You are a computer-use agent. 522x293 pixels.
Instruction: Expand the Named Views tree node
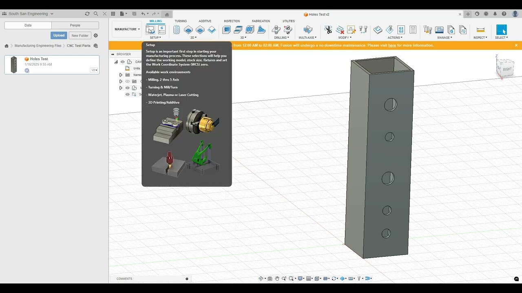point(121,75)
